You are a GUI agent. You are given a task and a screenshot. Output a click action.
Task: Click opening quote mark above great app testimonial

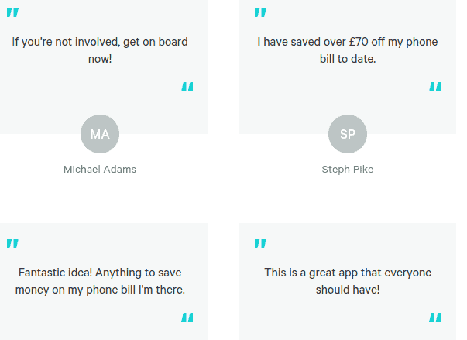click(x=260, y=243)
